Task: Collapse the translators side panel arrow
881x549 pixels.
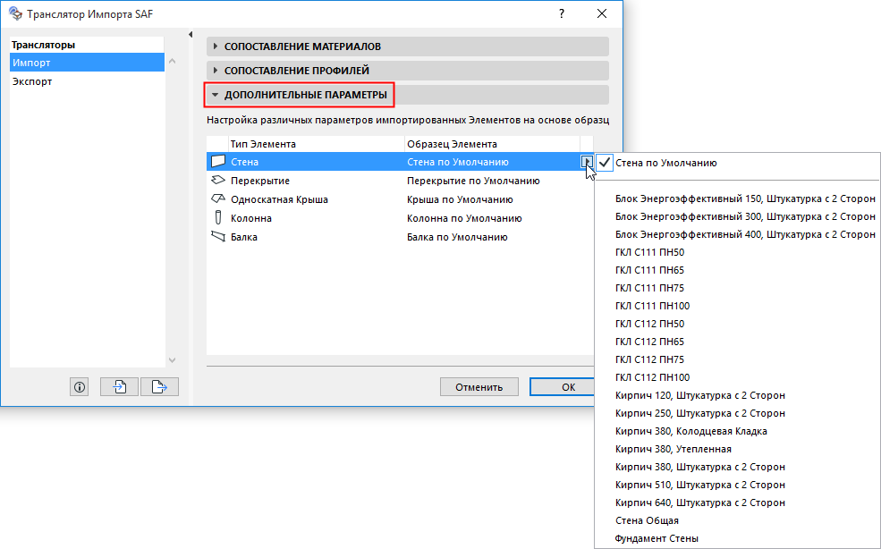Action: click(191, 35)
